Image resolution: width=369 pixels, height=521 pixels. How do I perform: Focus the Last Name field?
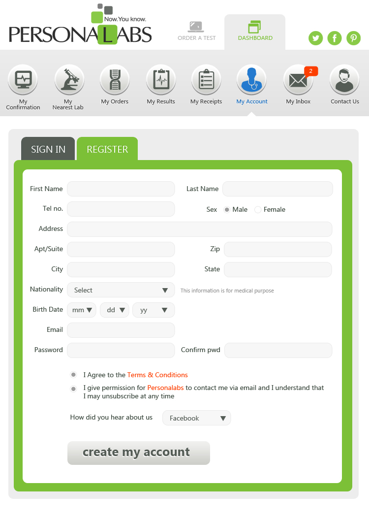coord(278,189)
